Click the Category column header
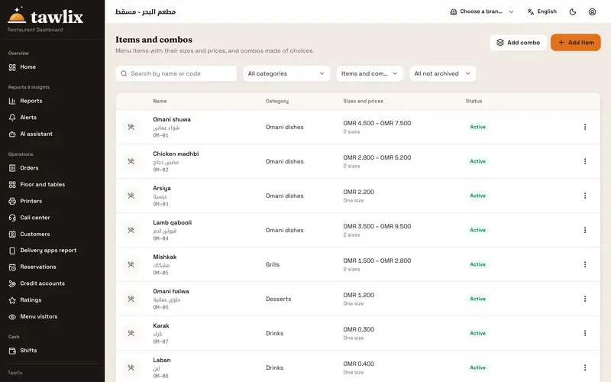 [277, 102]
